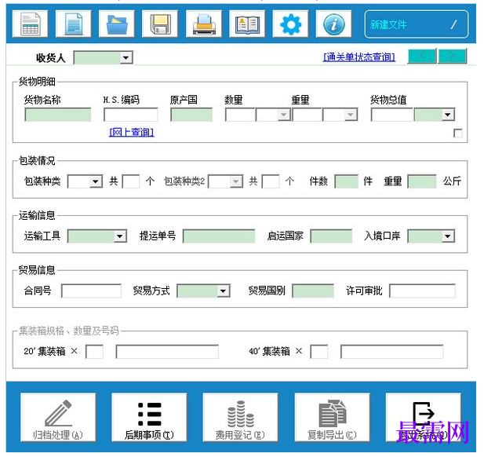Go to next record with right arrow
Viewport: 484px width, 457px height.
(x=452, y=56)
